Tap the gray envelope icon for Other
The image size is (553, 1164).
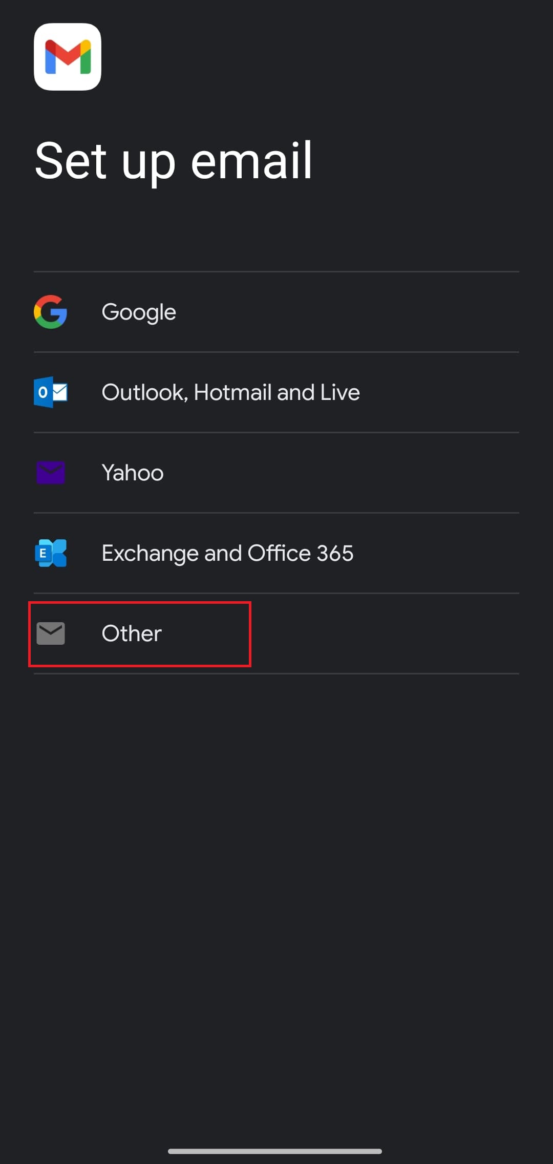tap(51, 633)
